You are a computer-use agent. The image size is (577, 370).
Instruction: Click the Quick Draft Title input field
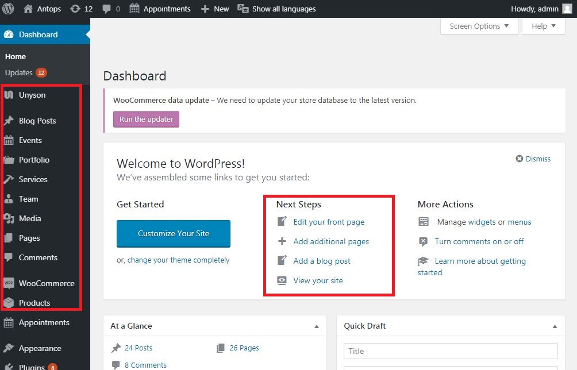tap(451, 351)
